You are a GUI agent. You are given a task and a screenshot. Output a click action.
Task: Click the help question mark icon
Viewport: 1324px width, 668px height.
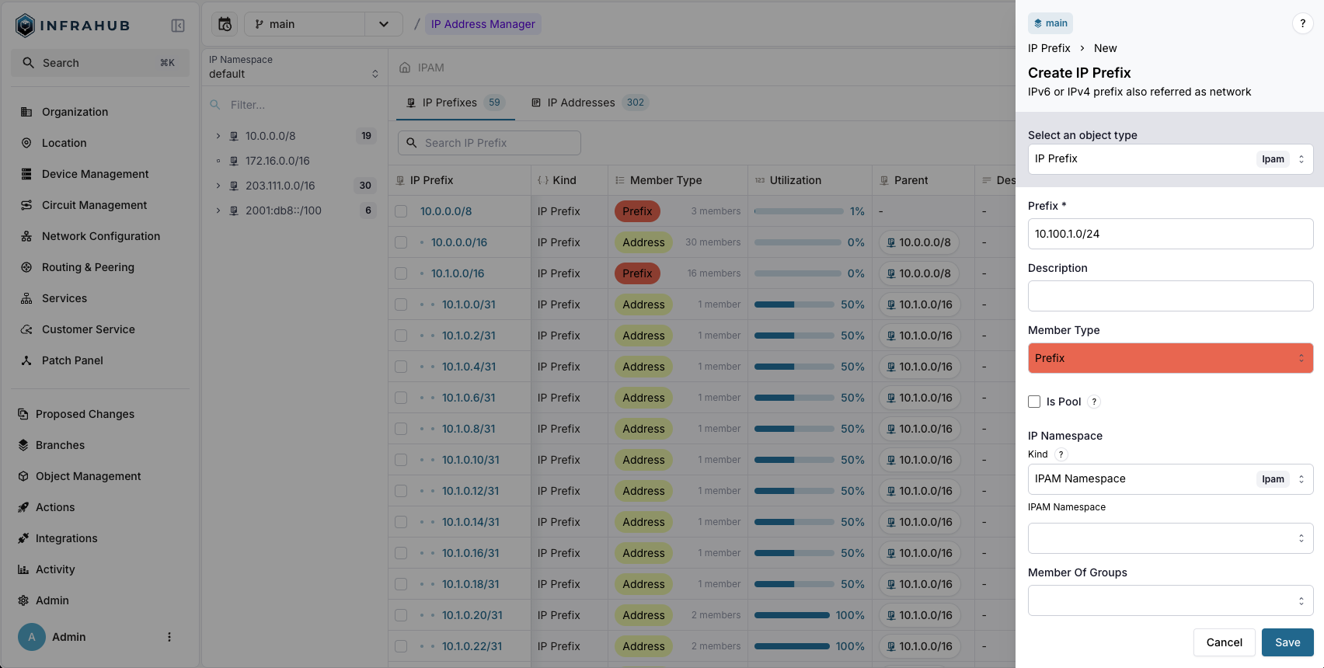click(x=1302, y=23)
